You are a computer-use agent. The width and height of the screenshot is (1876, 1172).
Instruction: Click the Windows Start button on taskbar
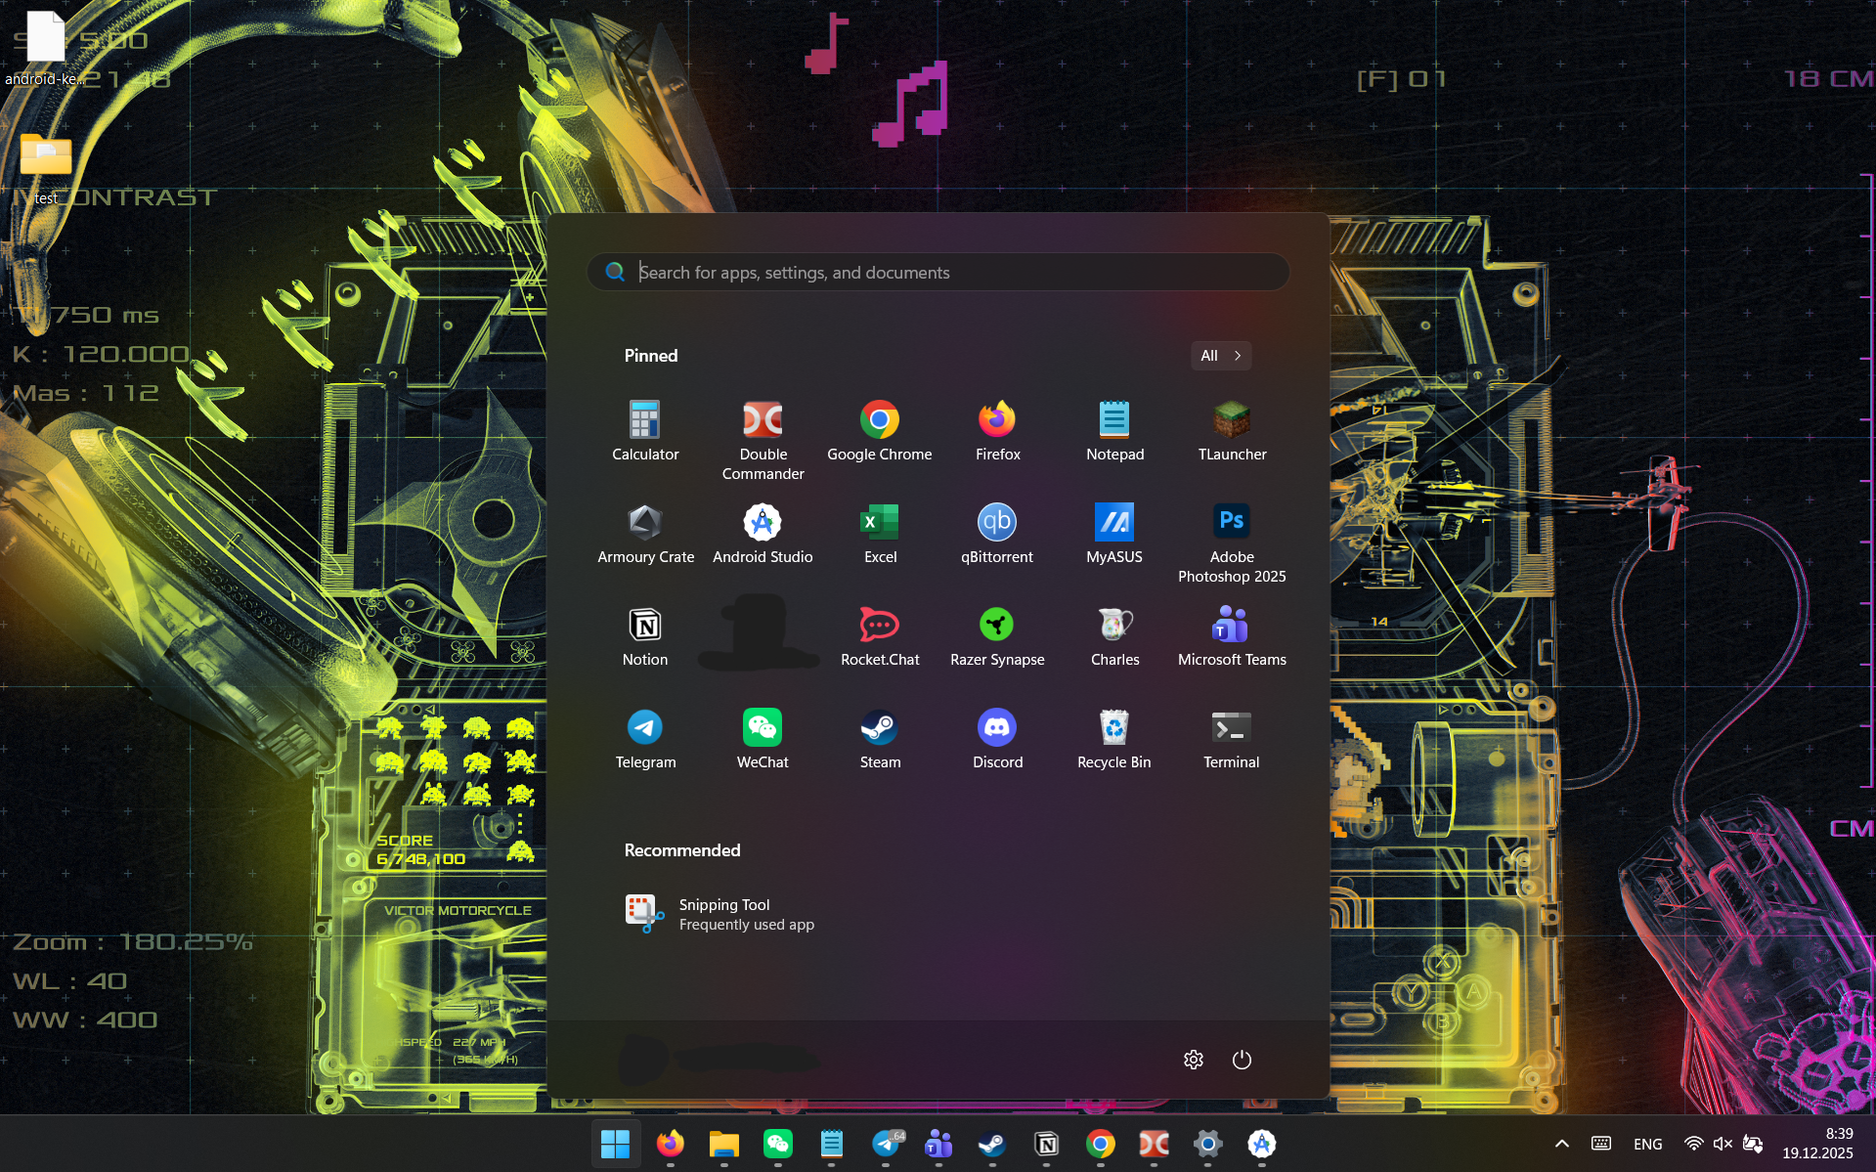(x=616, y=1144)
